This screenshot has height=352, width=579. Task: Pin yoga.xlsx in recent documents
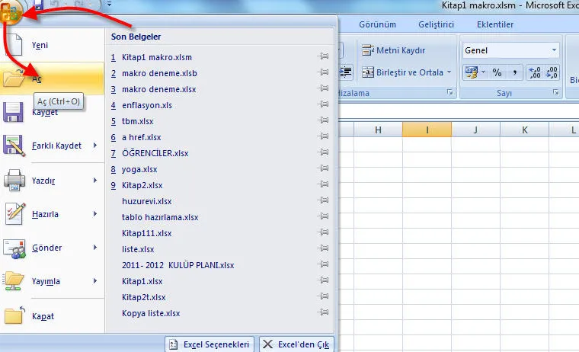tap(323, 169)
